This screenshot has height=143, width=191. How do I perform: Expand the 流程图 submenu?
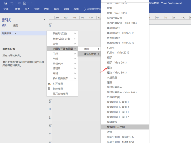(62, 69)
